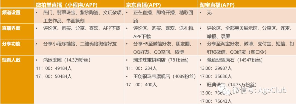
Task: Click 无 in the 淘宝直播 channel cell
Action: pyautogui.click(x=209, y=13)
